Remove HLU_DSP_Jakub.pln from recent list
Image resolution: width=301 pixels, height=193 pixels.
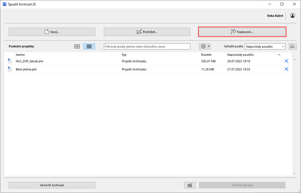(286, 61)
